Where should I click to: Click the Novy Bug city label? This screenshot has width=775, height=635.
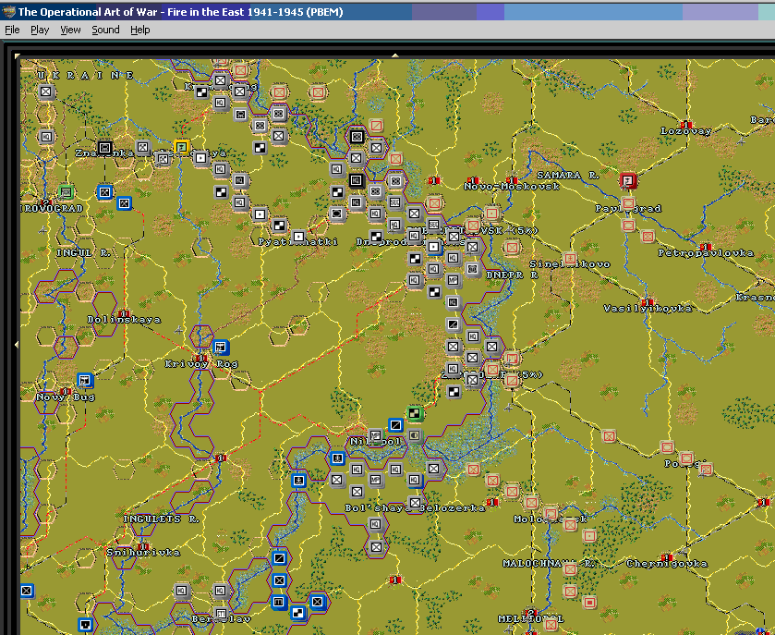pyautogui.click(x=66, y=397)
